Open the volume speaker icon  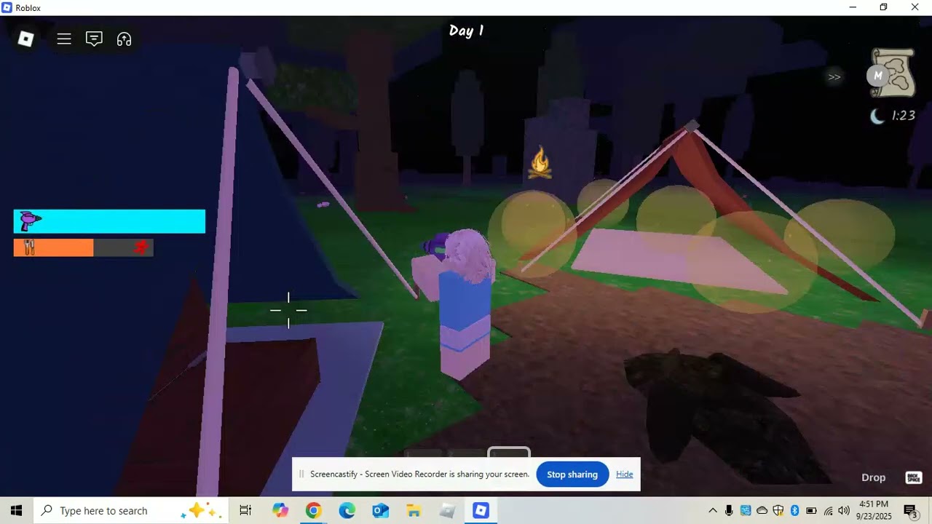point(844,511)
